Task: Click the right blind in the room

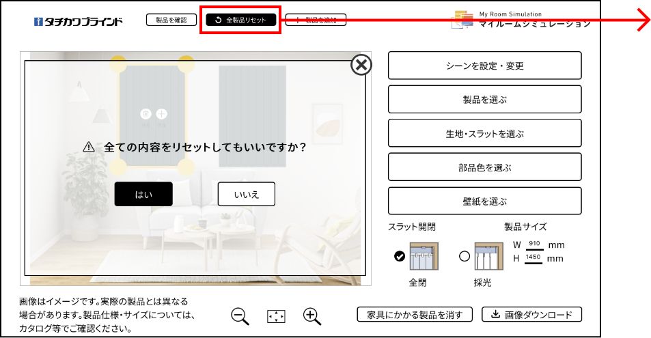Action: tap(252, 116)
